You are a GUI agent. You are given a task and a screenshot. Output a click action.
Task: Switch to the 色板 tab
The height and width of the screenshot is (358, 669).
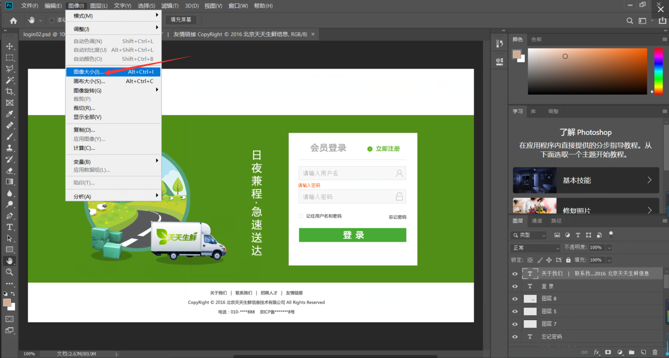click(537, 39)
